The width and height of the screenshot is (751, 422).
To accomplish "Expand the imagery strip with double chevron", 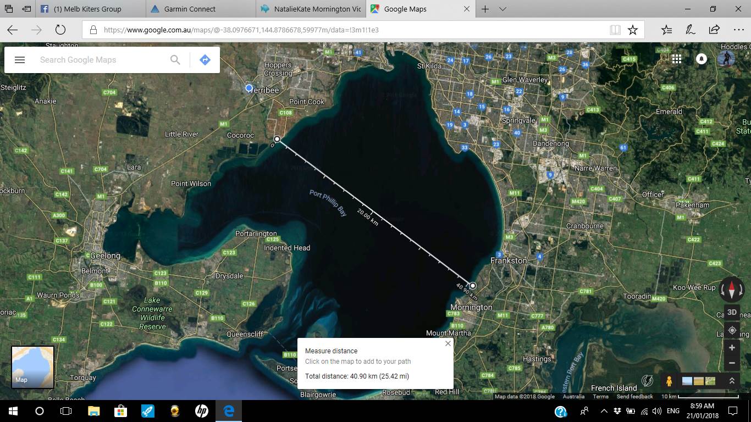I will 732,381.
